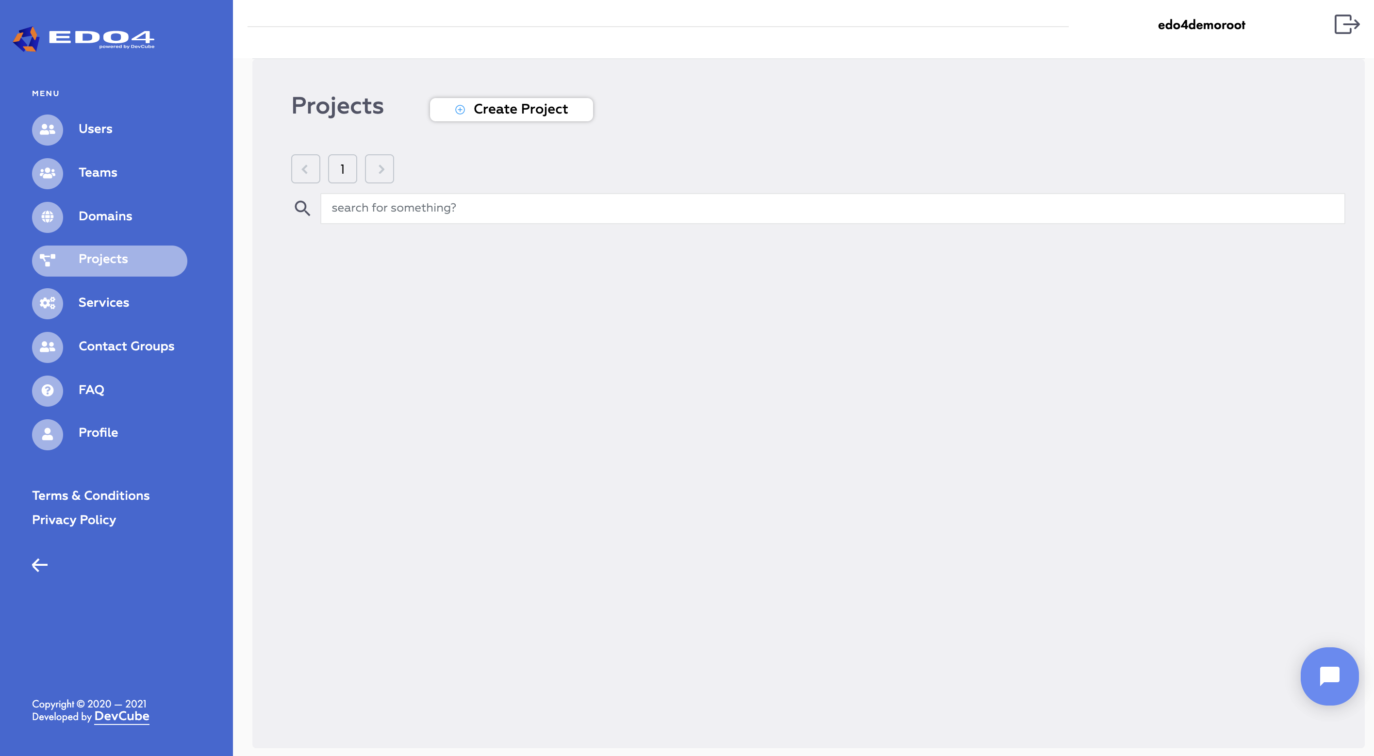Go to next page chevron
Viewport: 1374px width, 756px height.
[379, 169]
